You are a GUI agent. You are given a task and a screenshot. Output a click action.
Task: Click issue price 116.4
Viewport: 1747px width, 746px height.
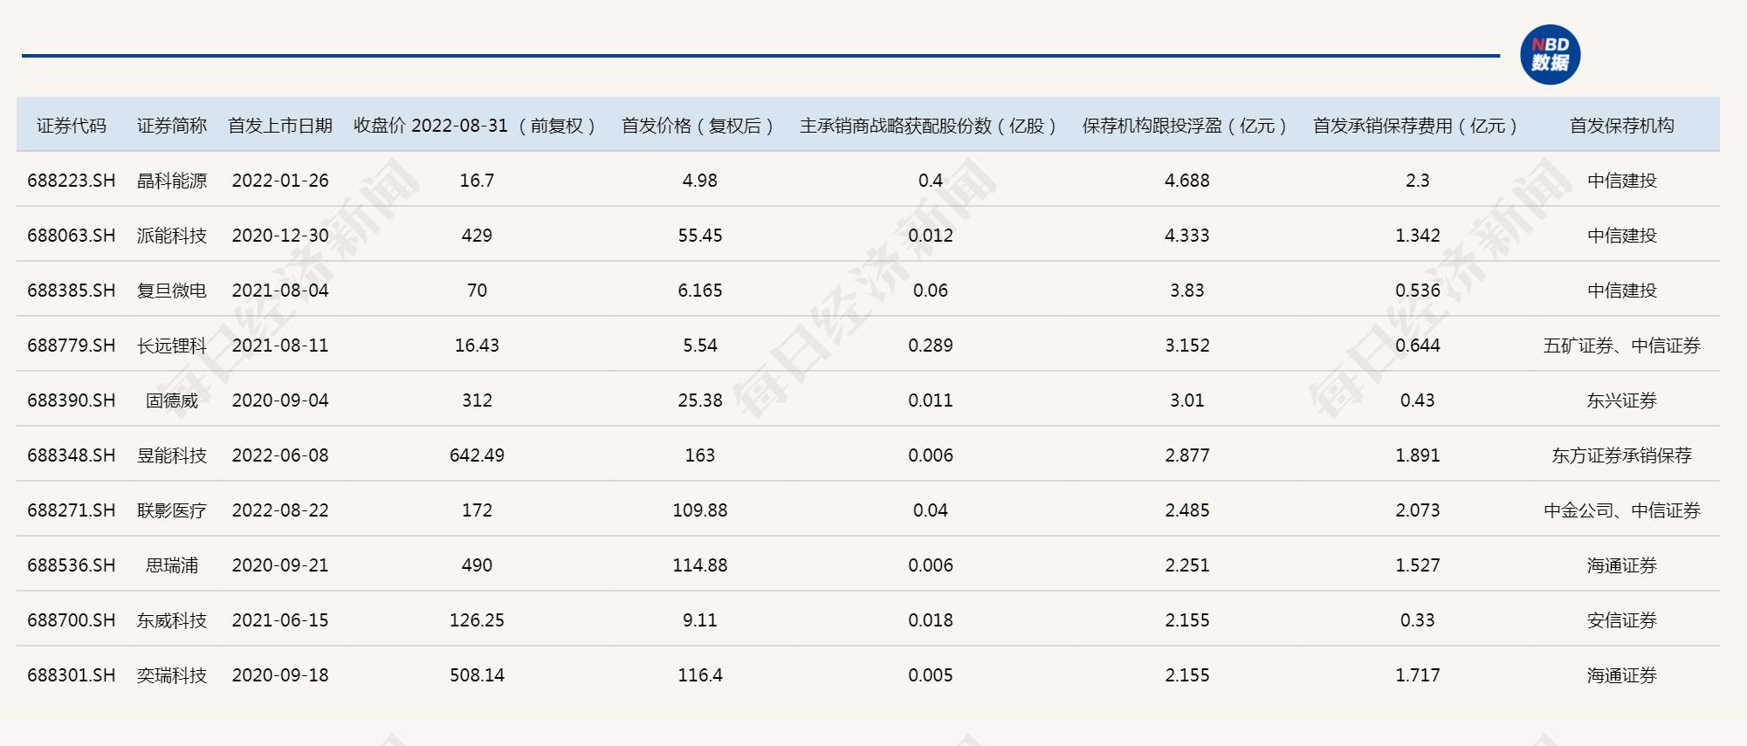pyautogui.click(x=700, y=675)
